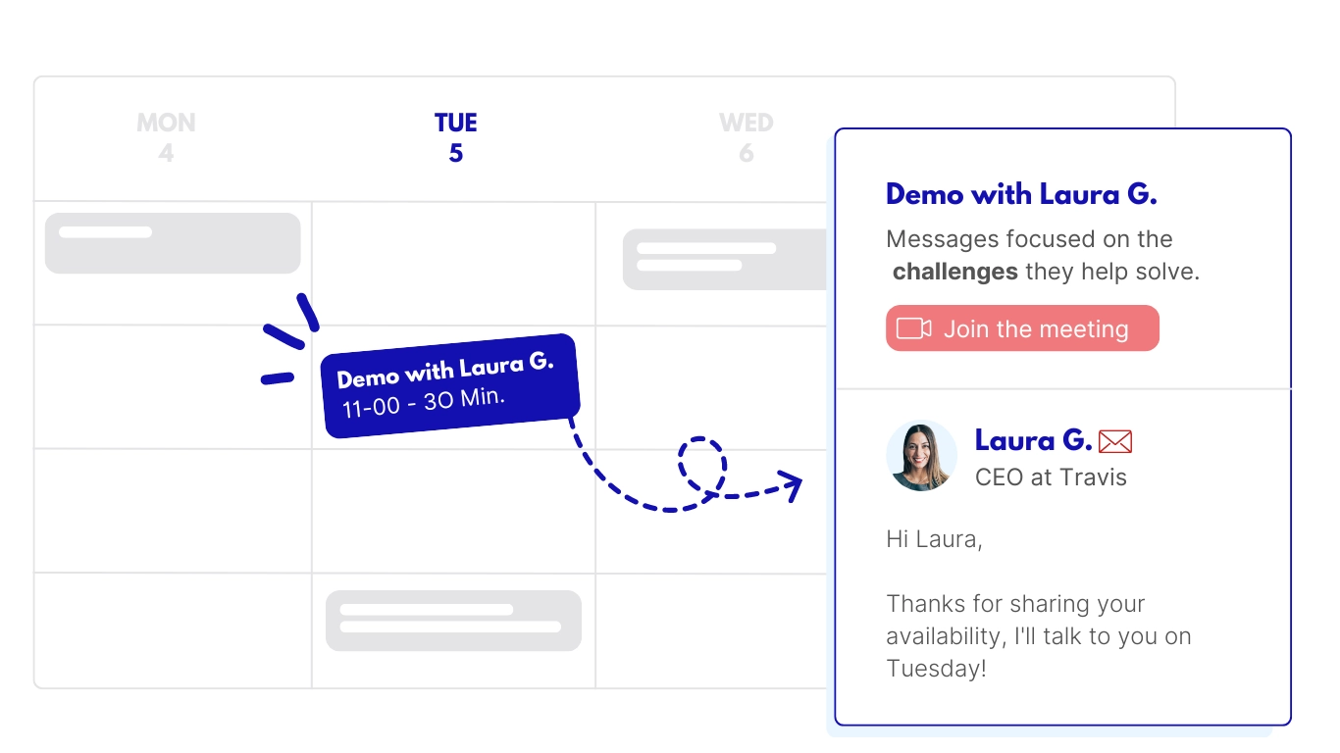
Task: Select the empty top Tuesday calendar slot
Action: tap(453, 263)
